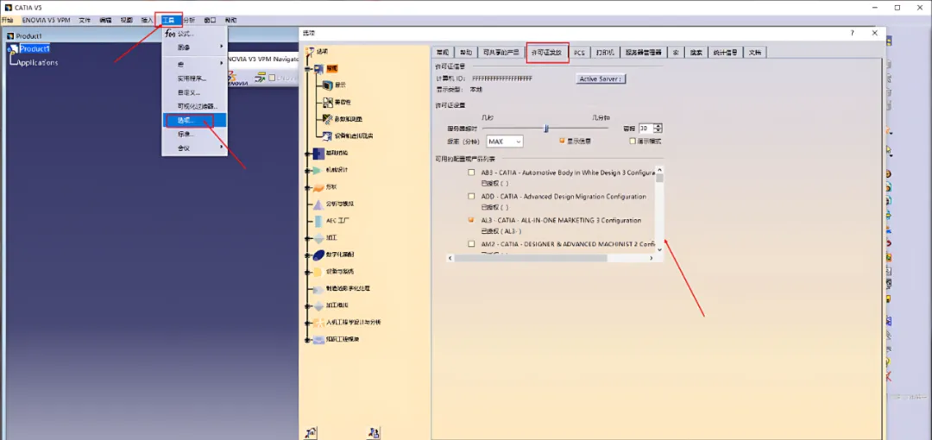Select the 设备与系统 equipment category icon
The image size is (932, 440).
coord(318,272)
